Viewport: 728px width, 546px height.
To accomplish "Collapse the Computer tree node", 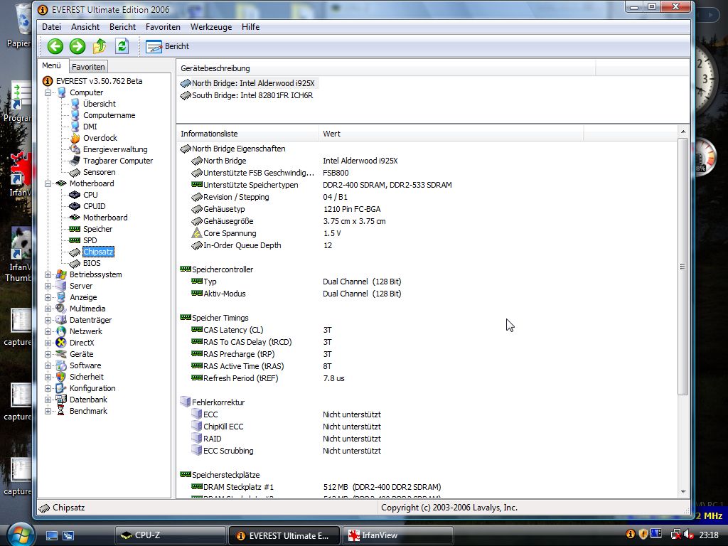I will click(x=48, y=93).
